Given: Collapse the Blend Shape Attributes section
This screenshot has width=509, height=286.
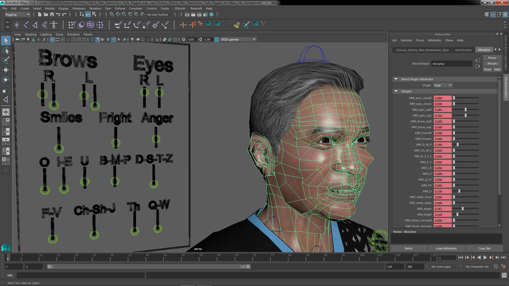Looking at the screenshot, I should tap(396, 79).
